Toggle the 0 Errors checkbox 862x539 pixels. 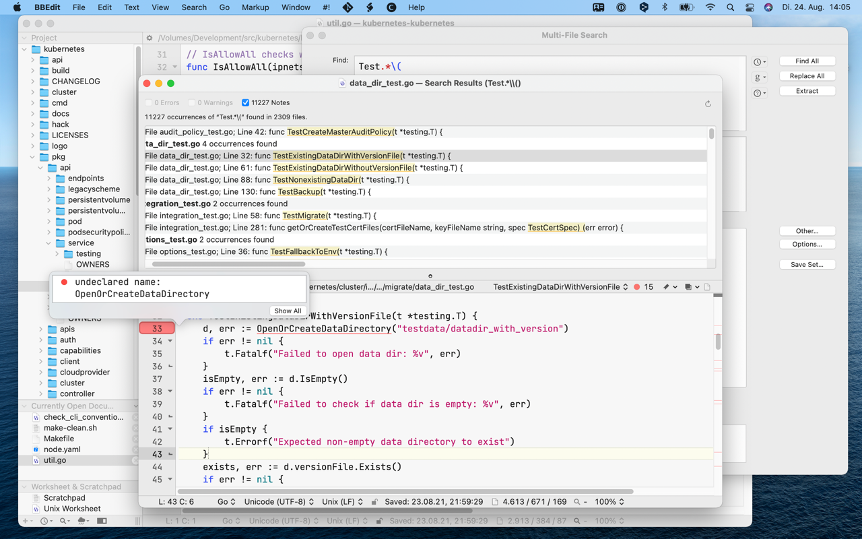click(x=149, y=103)
